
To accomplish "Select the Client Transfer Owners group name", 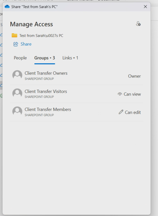I will click(x=46, y=73).
